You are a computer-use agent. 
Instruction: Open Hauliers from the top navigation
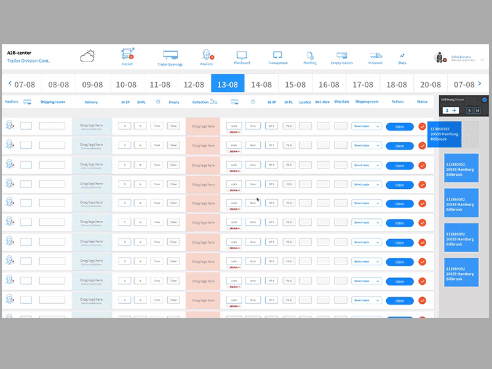[x=207, y=55]
